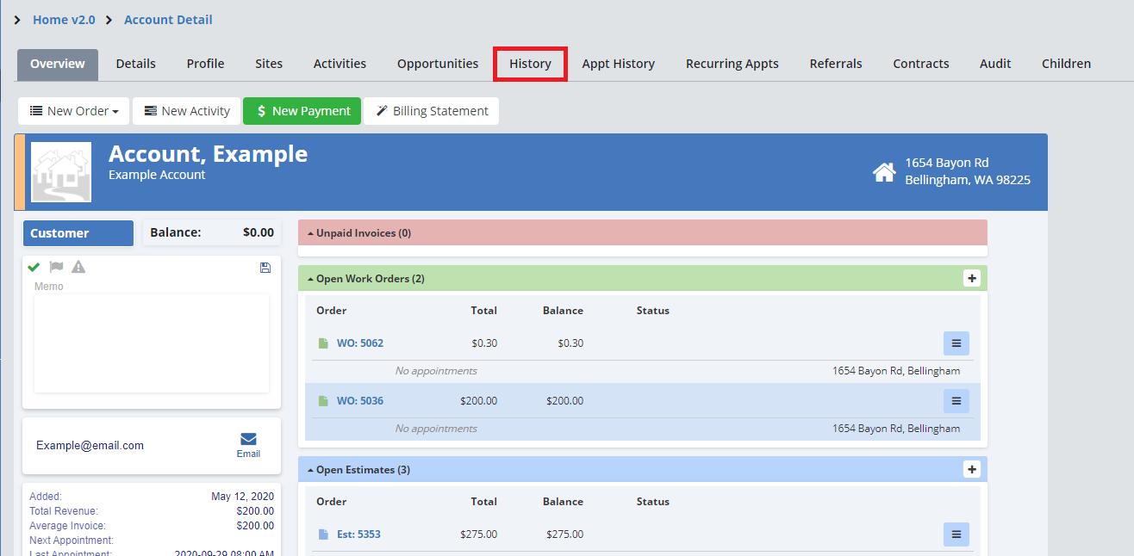
Task: Click the account house thumbnail image
Action: [x=61, y=172]
